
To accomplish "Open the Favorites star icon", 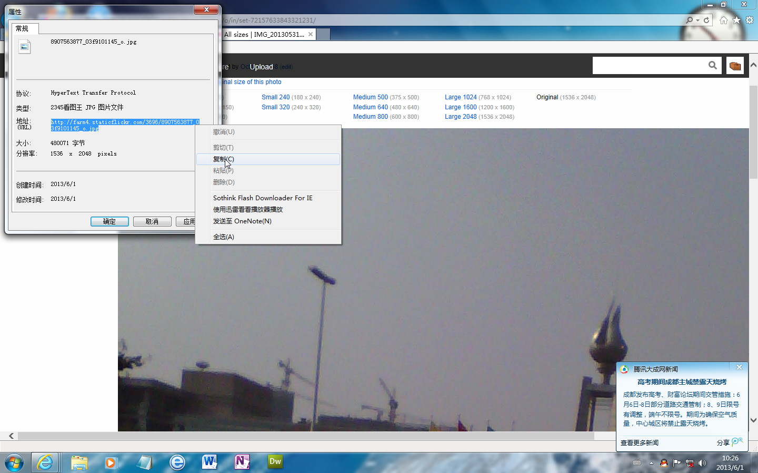I will pyautogui.click(x=736, y=20).
